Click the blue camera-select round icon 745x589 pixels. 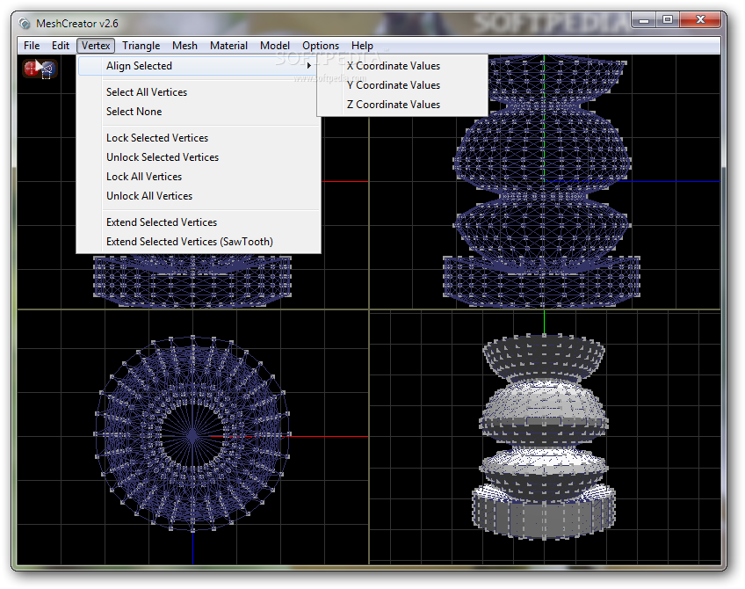pyautogui.click(x=48, y=69)
